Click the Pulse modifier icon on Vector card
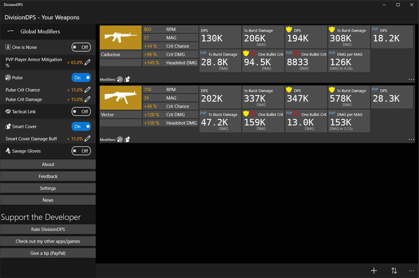 point(120,140)
